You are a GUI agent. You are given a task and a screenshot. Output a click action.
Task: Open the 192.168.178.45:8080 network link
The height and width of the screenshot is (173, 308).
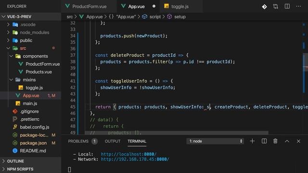[x=135, y=159]
